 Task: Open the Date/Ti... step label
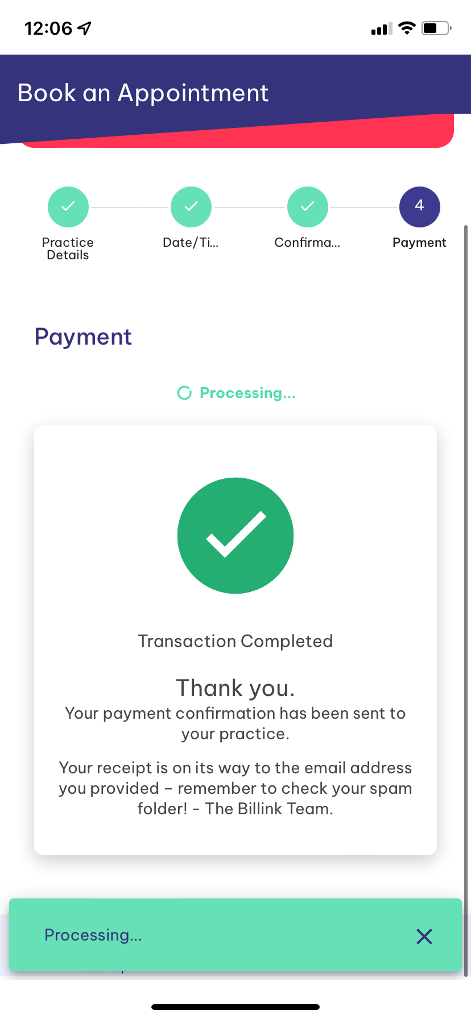191,243
